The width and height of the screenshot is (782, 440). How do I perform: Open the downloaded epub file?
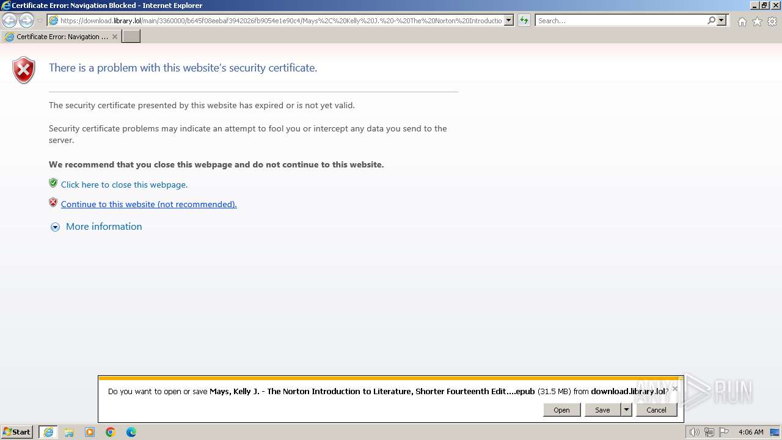point(561,410)
